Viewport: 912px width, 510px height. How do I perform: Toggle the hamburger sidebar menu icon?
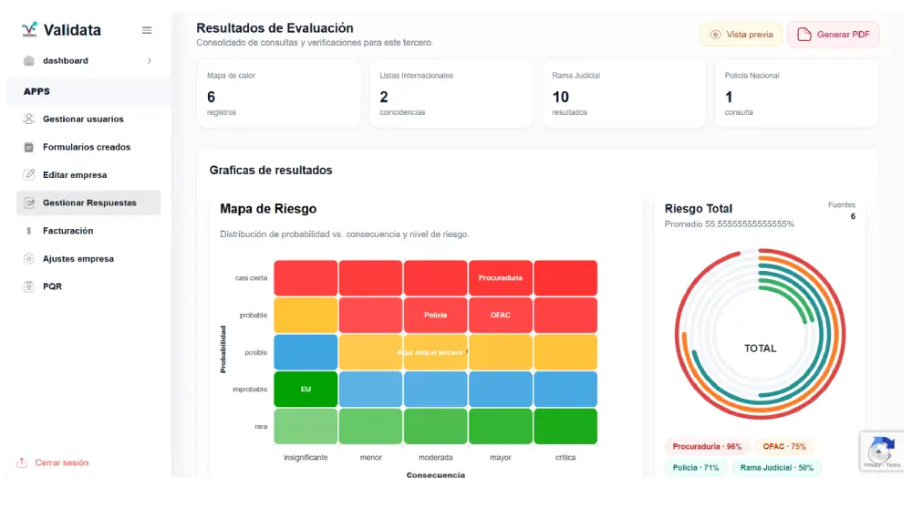pyautogui.click(x=147, y=30)
